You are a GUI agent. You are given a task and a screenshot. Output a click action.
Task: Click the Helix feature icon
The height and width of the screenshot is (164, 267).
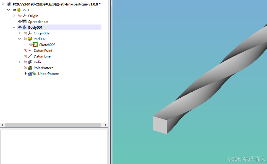click(30, 62)
